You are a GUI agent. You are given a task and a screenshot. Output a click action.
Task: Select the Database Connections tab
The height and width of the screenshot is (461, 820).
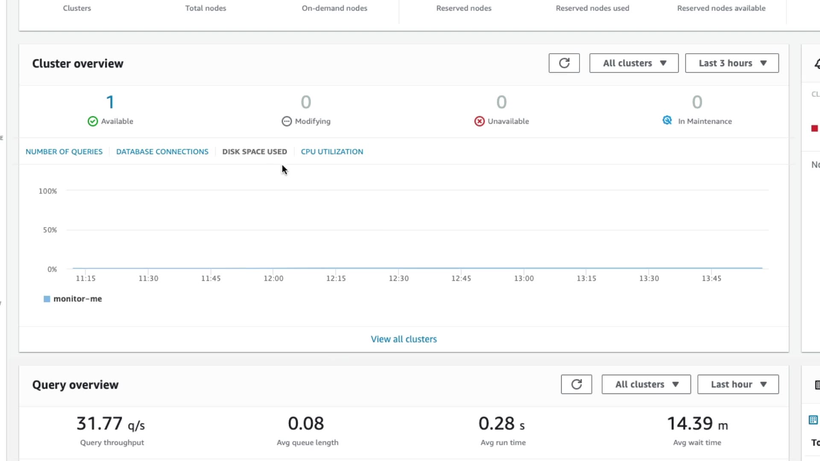[162, 152]
